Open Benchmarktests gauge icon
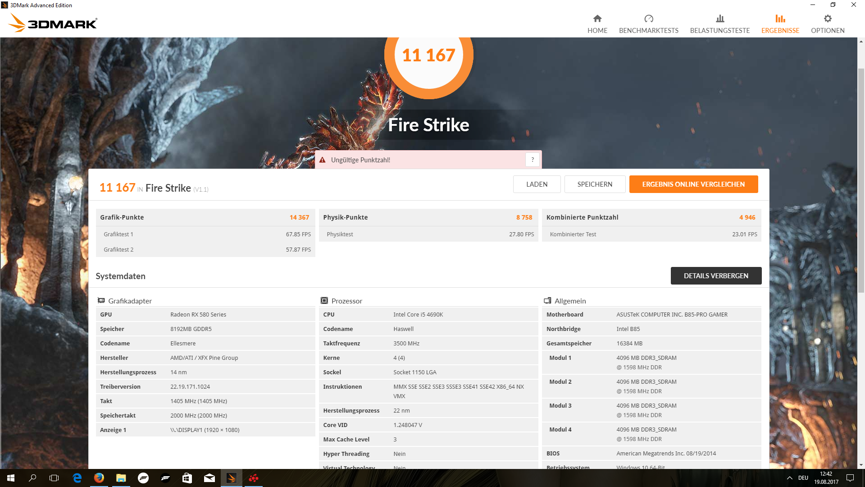The image size is (865, 487). 648,18
